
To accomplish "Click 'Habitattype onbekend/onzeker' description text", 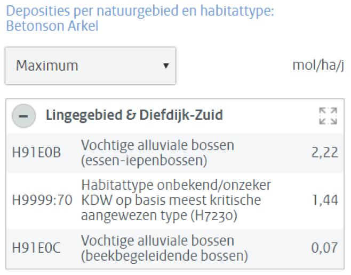I will pos(176,185).
